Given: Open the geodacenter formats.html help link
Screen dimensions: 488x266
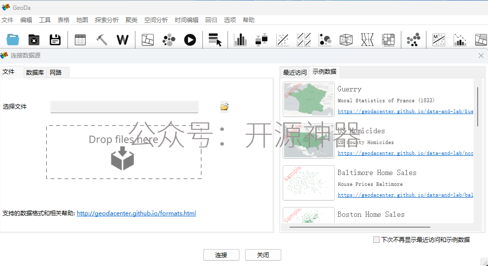Looking at the screenshot, I should [136, 213].
